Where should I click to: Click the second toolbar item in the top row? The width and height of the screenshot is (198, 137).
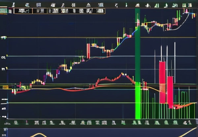click(x=27, y=5)
